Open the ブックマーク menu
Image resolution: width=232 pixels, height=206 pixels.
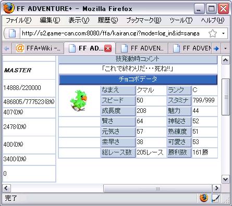tap(144, 20)
